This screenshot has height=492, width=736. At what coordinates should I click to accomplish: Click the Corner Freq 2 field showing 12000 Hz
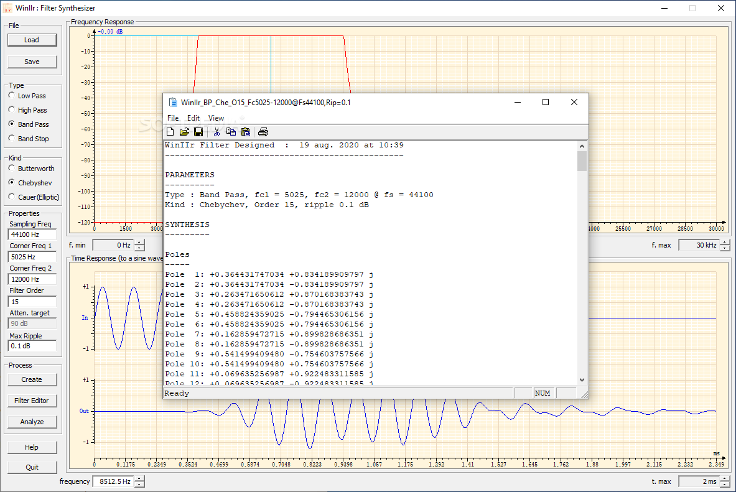[x=32, y=279]
